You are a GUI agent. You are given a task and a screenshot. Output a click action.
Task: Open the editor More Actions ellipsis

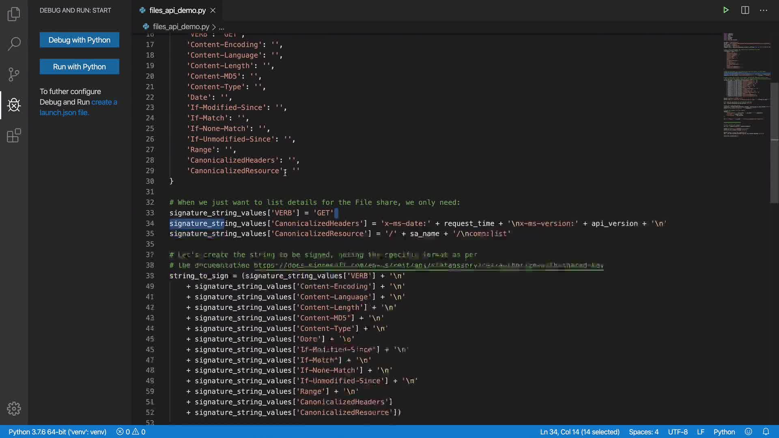(x=764, y=10)
